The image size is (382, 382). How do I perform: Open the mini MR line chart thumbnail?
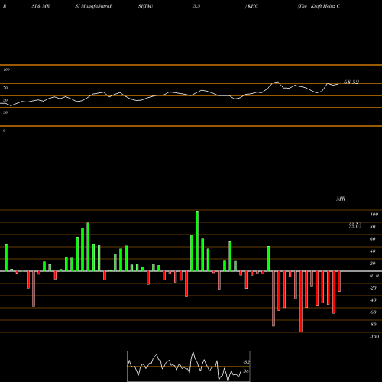[x=189, y=366]
